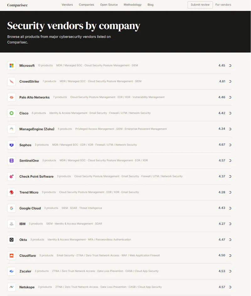The width and height of the screenshot is (251, 296).
Task: Click the IBM logo icon
Action: (12, 224)
